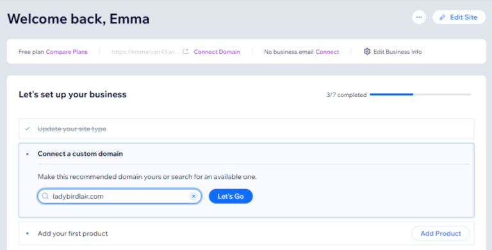Click the recommended domain description text

click(x=147, y=177)
